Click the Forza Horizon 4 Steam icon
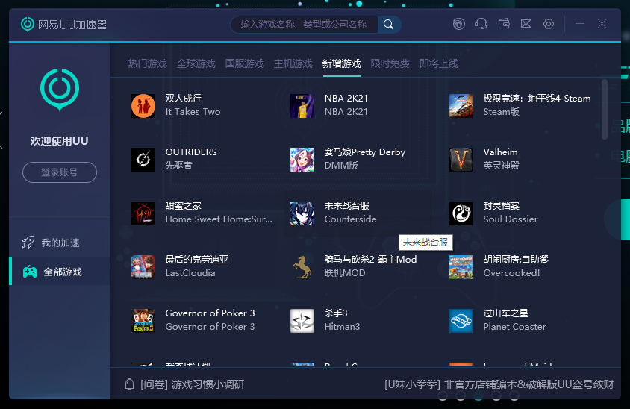The height and width of the screenshot is (409, 630). [461, 106]
